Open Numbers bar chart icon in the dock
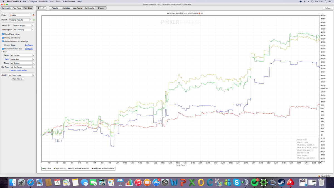 (129, 182)
